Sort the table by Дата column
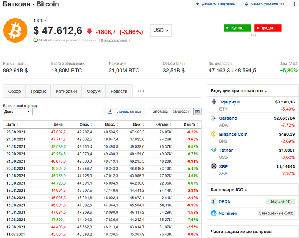Viewport: 299px width, 238px height. [12, 124]
